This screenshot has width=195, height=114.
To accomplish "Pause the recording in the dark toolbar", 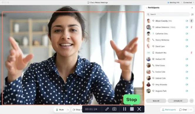I will click(x=125, y=109).
